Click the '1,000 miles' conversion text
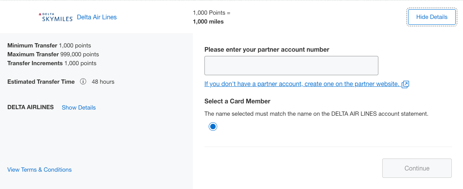 coord(208,22)
